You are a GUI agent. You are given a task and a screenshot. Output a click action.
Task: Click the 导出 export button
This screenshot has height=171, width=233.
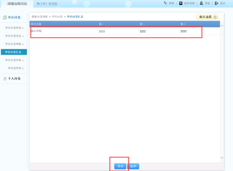pos(120,166)
